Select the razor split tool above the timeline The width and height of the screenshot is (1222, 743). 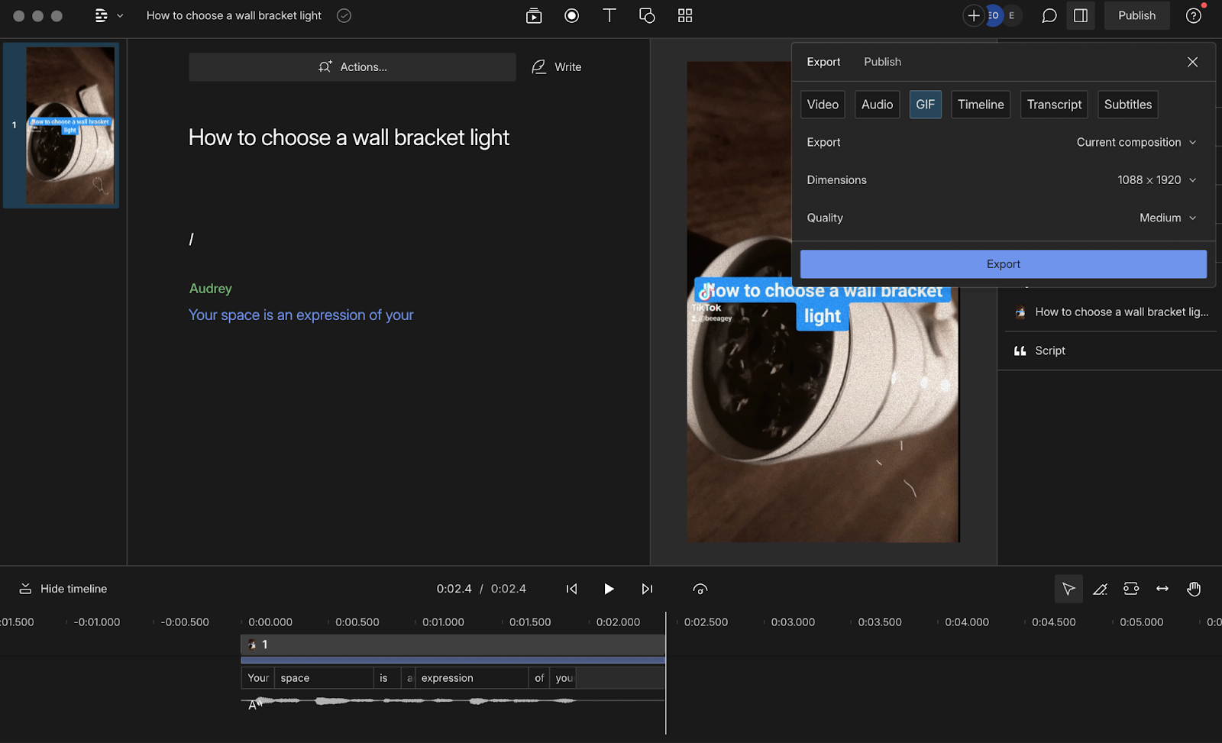click(1100, 589)
